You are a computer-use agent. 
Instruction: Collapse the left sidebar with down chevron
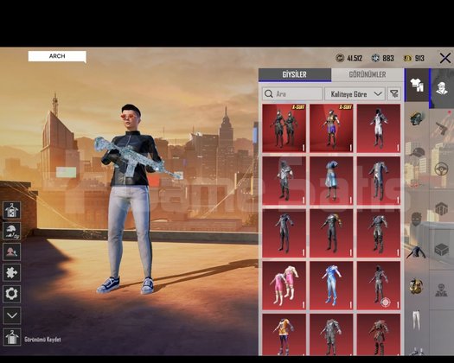11,315
